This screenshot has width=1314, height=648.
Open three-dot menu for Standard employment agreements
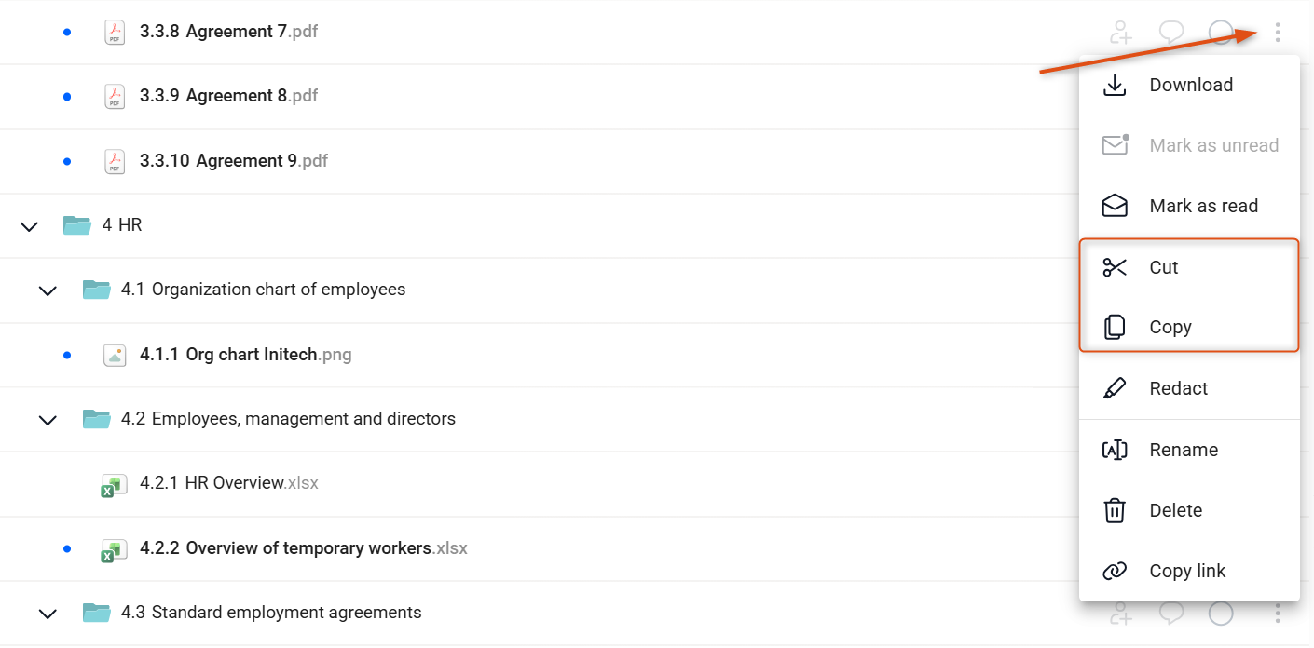[x=1277, y=613]
